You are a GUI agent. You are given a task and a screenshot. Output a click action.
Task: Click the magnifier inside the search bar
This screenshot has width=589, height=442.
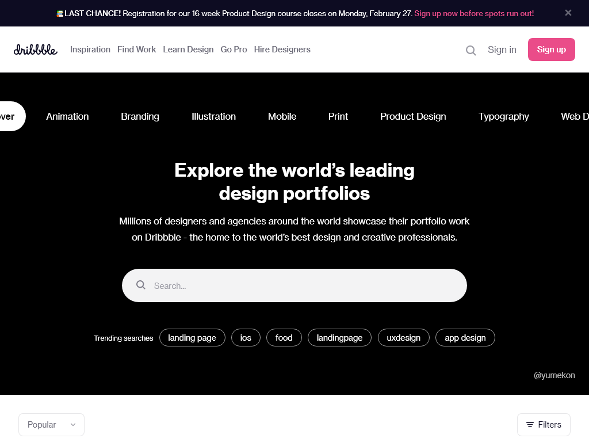[x=141, y=285]
